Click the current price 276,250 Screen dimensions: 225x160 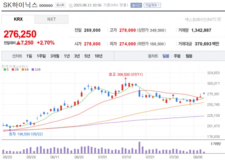click(20, 34)
